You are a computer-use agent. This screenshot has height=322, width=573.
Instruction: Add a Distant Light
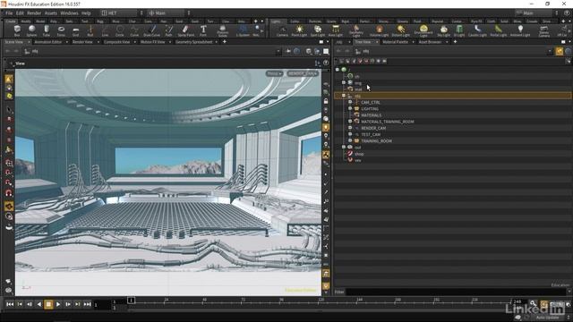click(x=401, y=30)
